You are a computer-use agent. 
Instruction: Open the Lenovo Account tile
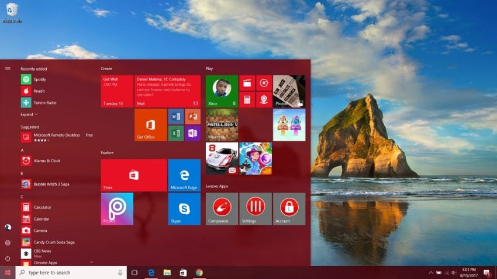click(x=289, y=209)
